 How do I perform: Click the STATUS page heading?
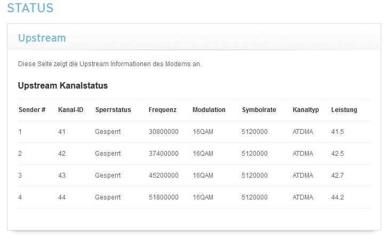(30, 8)
